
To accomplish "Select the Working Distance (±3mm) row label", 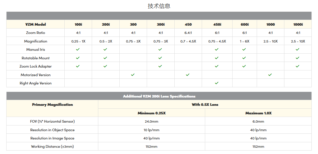I will click(52, 147).
